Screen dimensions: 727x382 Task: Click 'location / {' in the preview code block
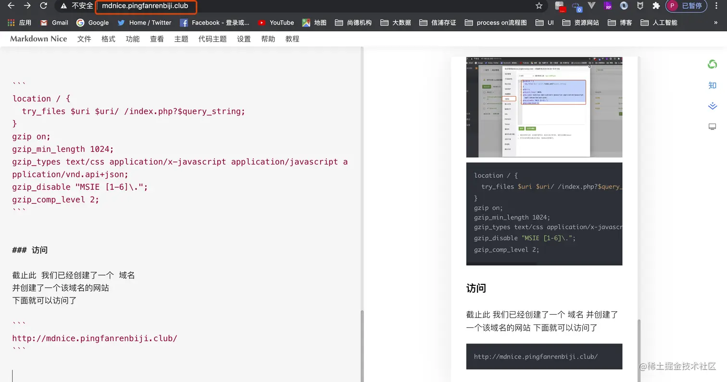[496, 175]
